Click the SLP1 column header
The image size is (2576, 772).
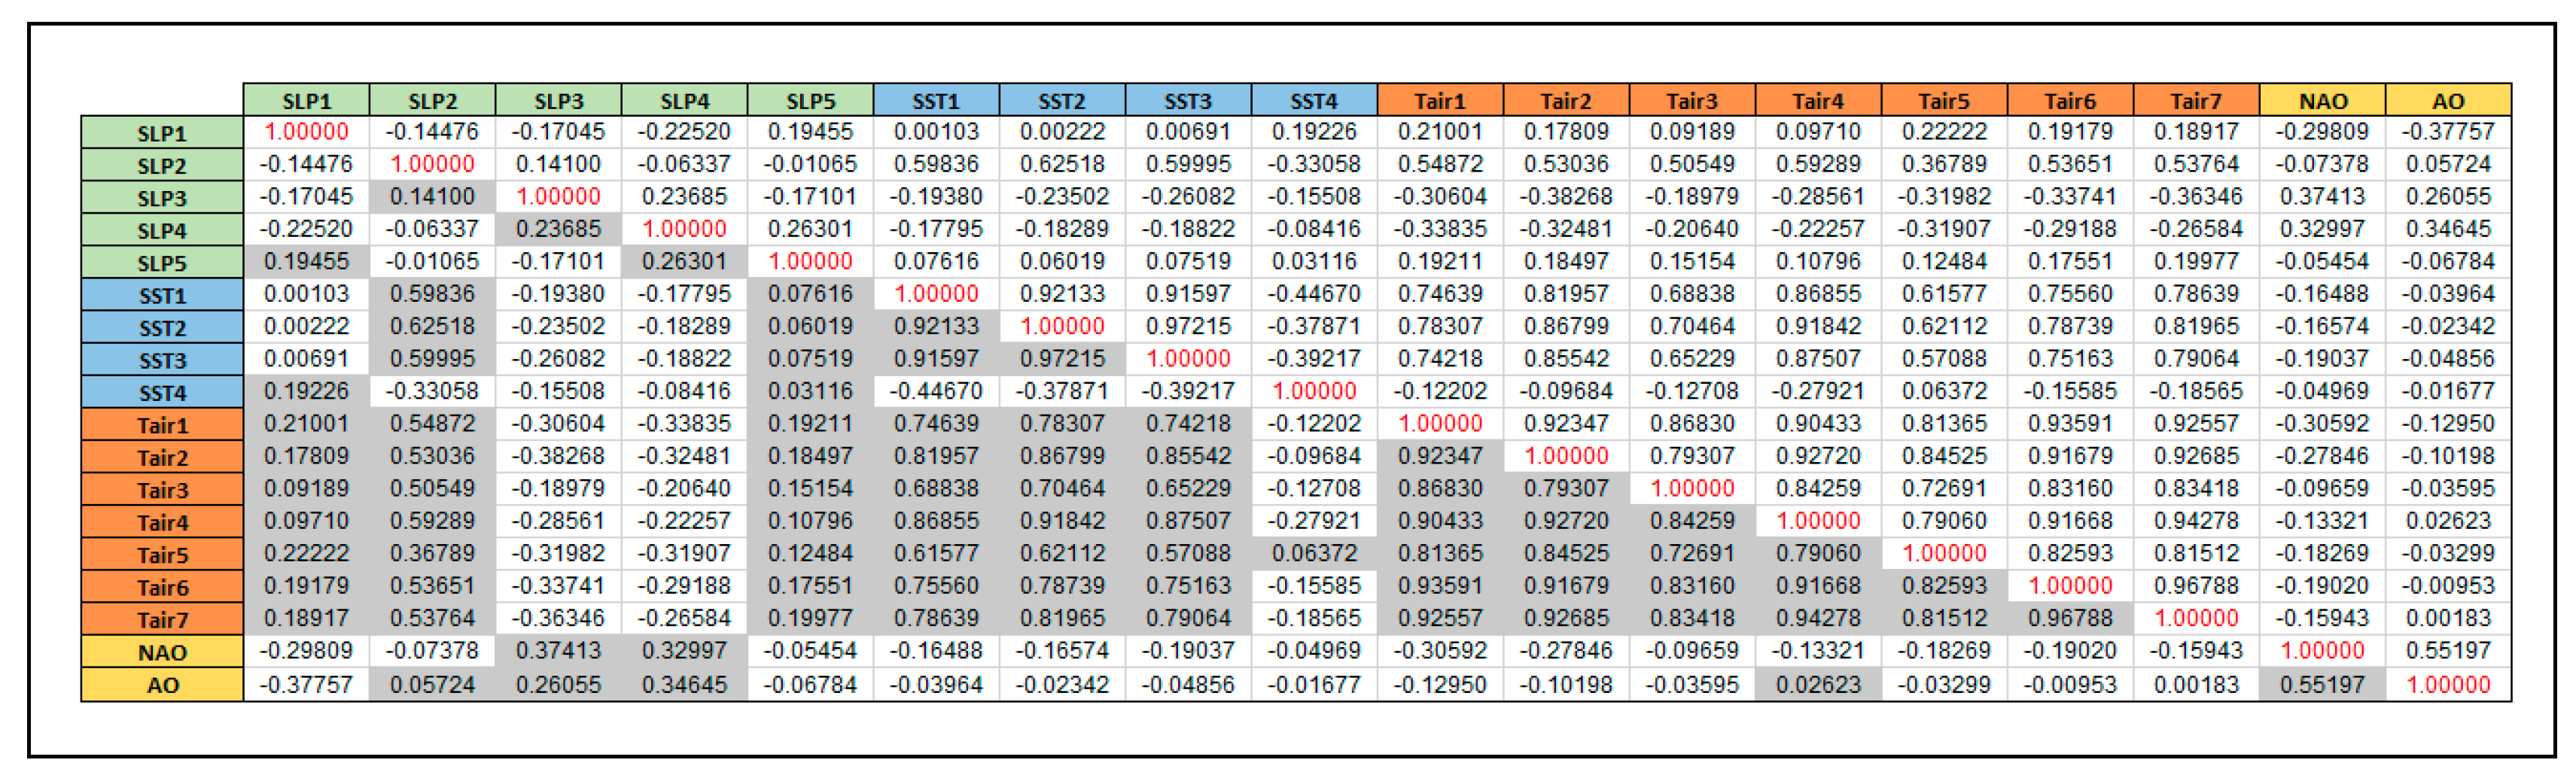click(306, 100)
